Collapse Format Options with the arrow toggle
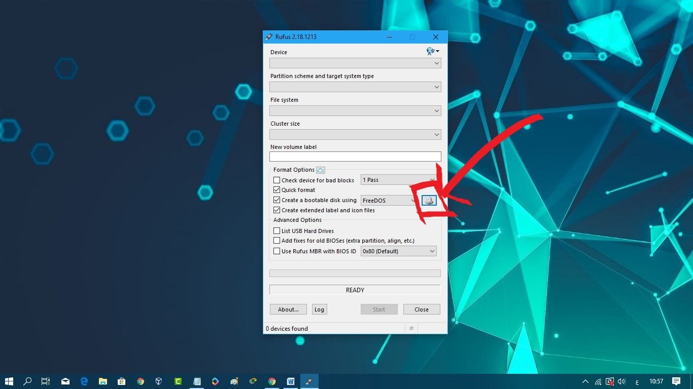 click(x=320, y=170)
